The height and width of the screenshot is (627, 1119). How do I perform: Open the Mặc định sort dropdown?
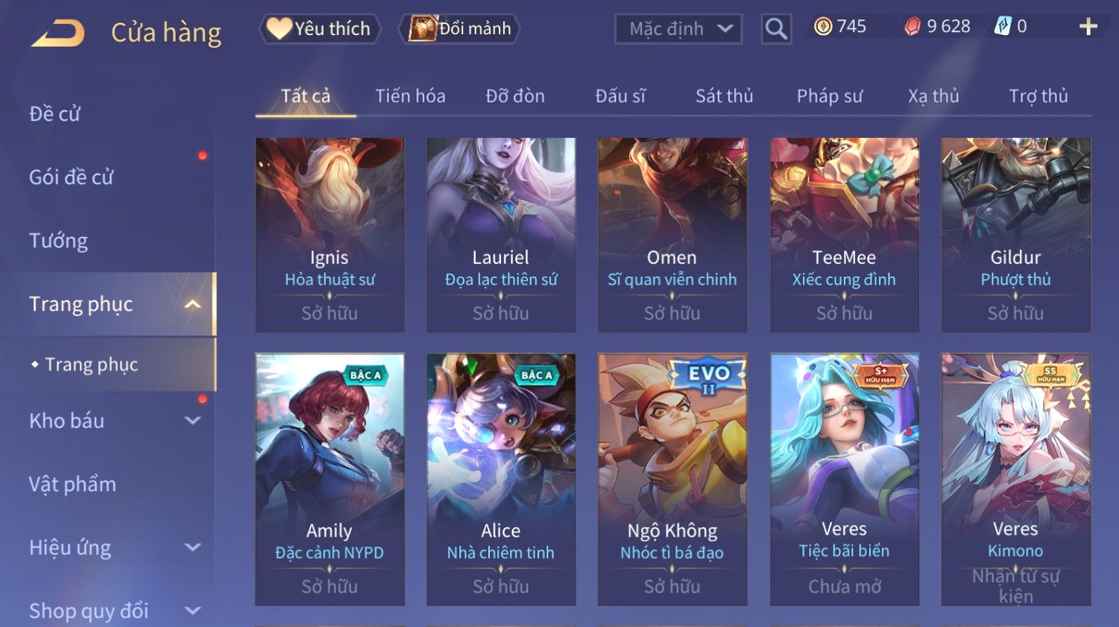678,29
